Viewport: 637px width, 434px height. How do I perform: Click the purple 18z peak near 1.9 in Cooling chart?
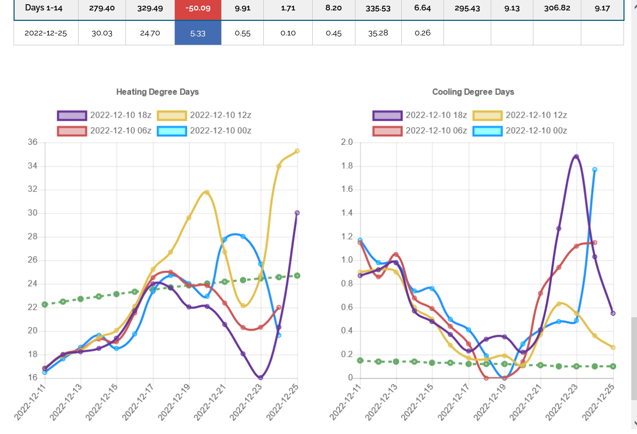(x=576, y=156)
